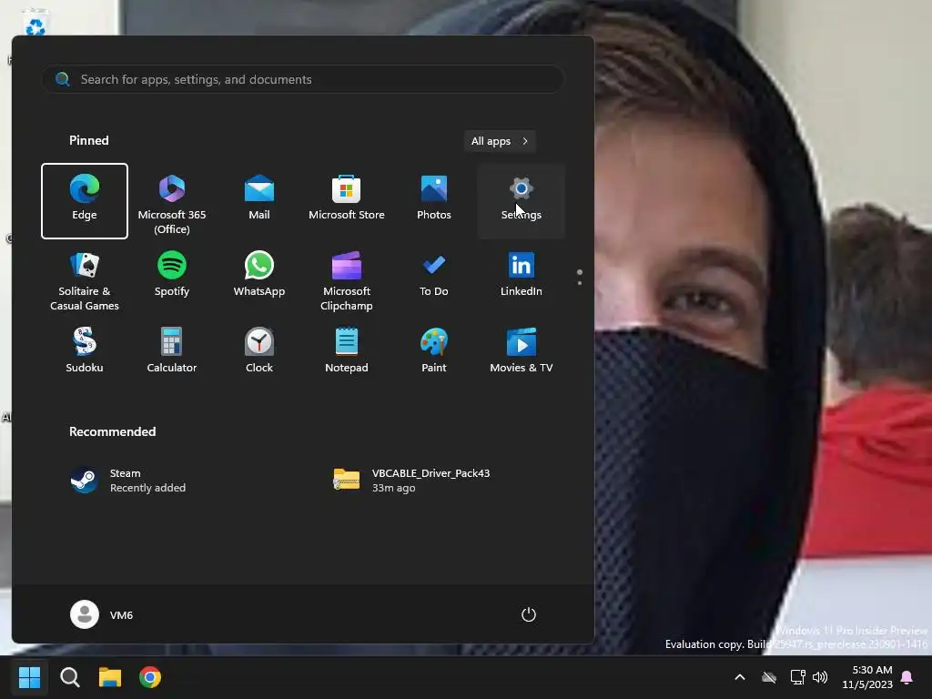The width and height of the screenshot is (932, 699).
Task: Launch Paint
Action: pos(434,350)
